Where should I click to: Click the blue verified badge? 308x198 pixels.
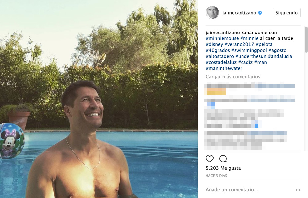pyautogui.click(x=260, y=13)
